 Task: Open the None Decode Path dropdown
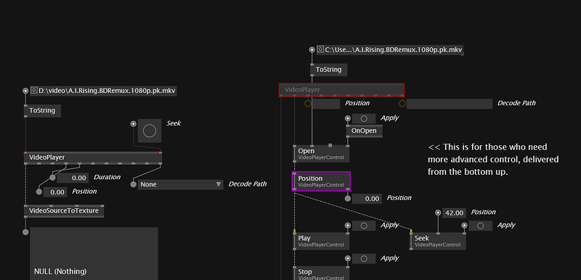[180, 184]
